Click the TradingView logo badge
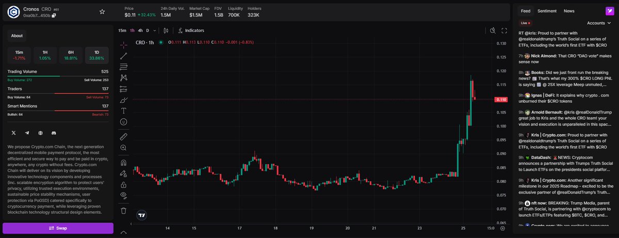619x238 pixels. (141, 214)
